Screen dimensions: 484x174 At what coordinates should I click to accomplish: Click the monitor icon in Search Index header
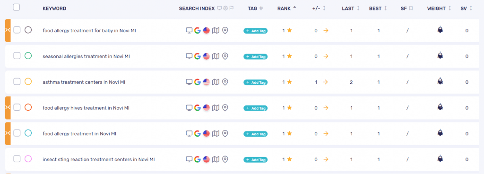tap(219, 9)
